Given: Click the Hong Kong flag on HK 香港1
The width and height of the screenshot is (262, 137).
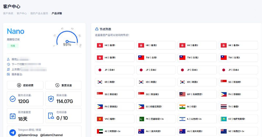Looking at the screenshot, I should (100, 45).
